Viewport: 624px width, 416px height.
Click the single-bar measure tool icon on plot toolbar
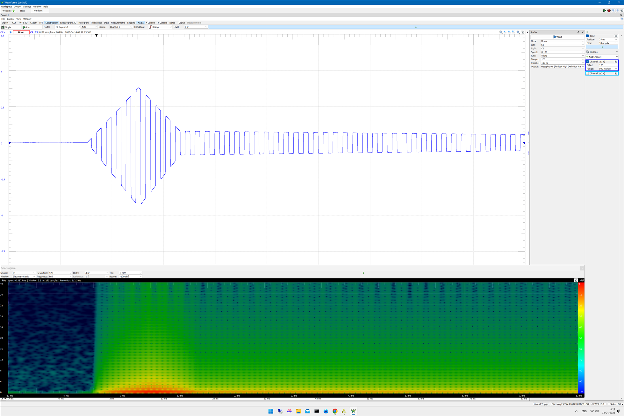coord(509,32)
